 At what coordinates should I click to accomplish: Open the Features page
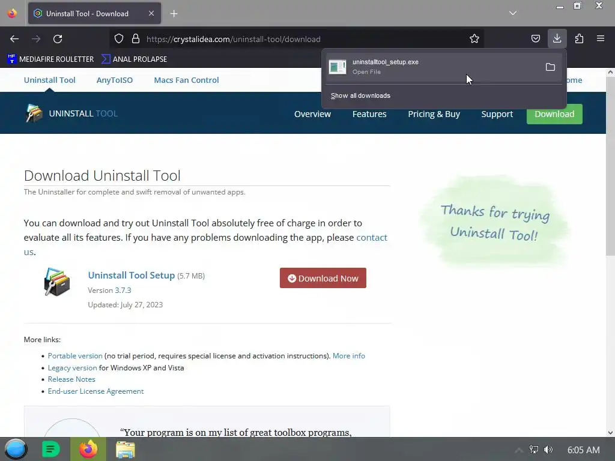click(369, 114)
